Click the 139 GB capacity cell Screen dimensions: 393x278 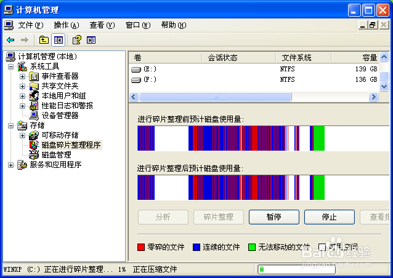tap(366, 69)
